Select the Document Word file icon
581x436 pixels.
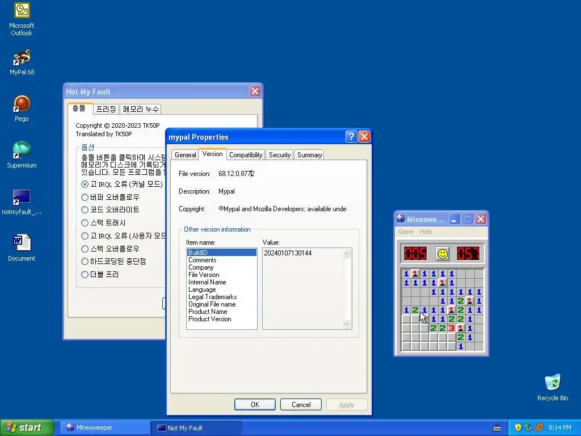point(22,248)
